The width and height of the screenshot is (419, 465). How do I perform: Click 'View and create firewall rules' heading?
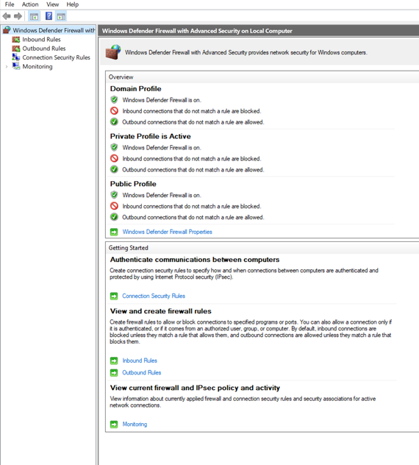coord(160,311)
